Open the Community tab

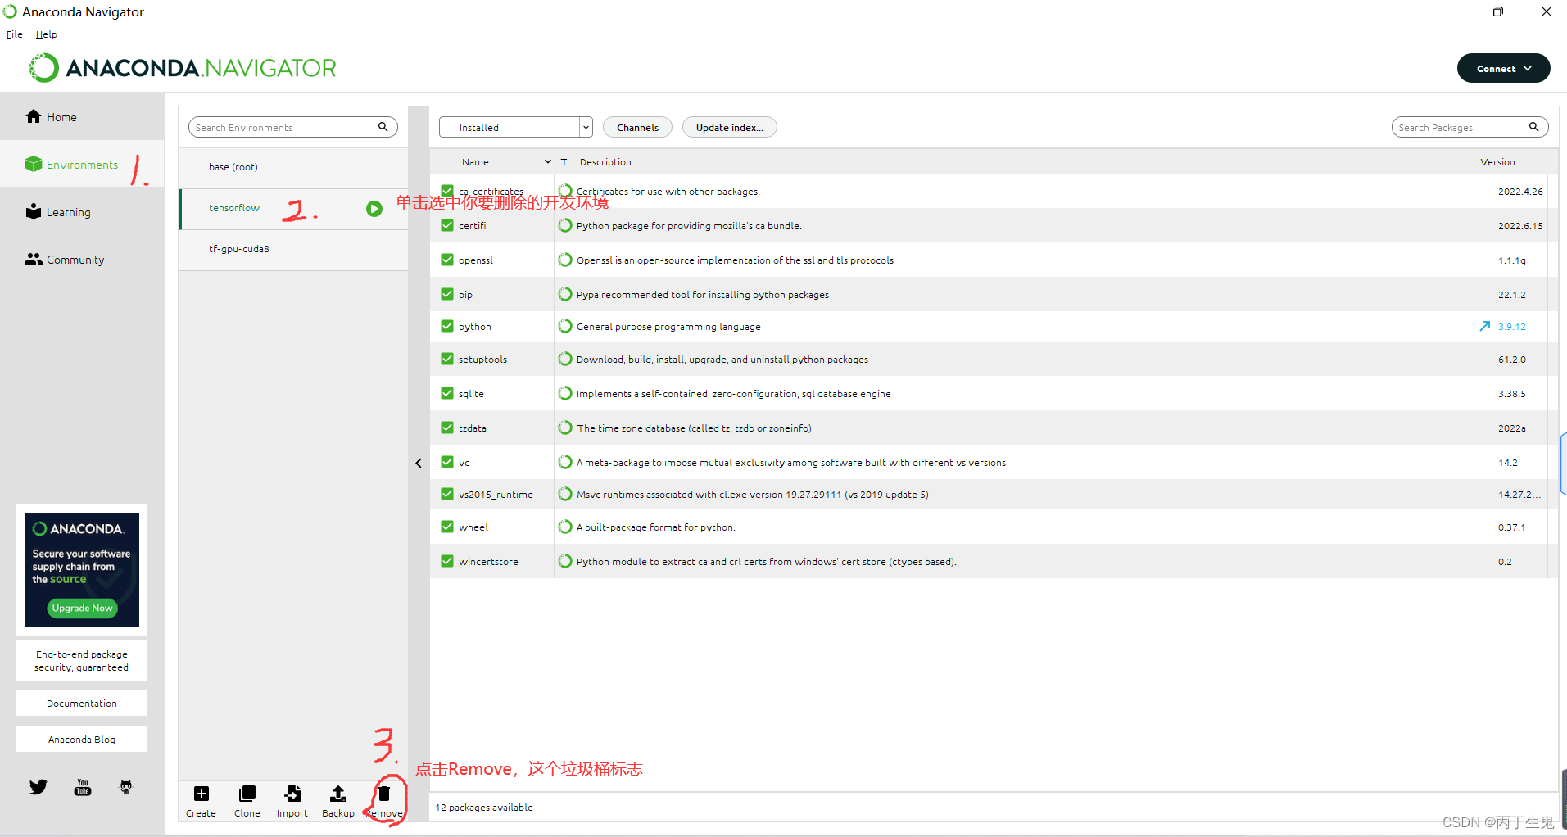tap(82, 260)
